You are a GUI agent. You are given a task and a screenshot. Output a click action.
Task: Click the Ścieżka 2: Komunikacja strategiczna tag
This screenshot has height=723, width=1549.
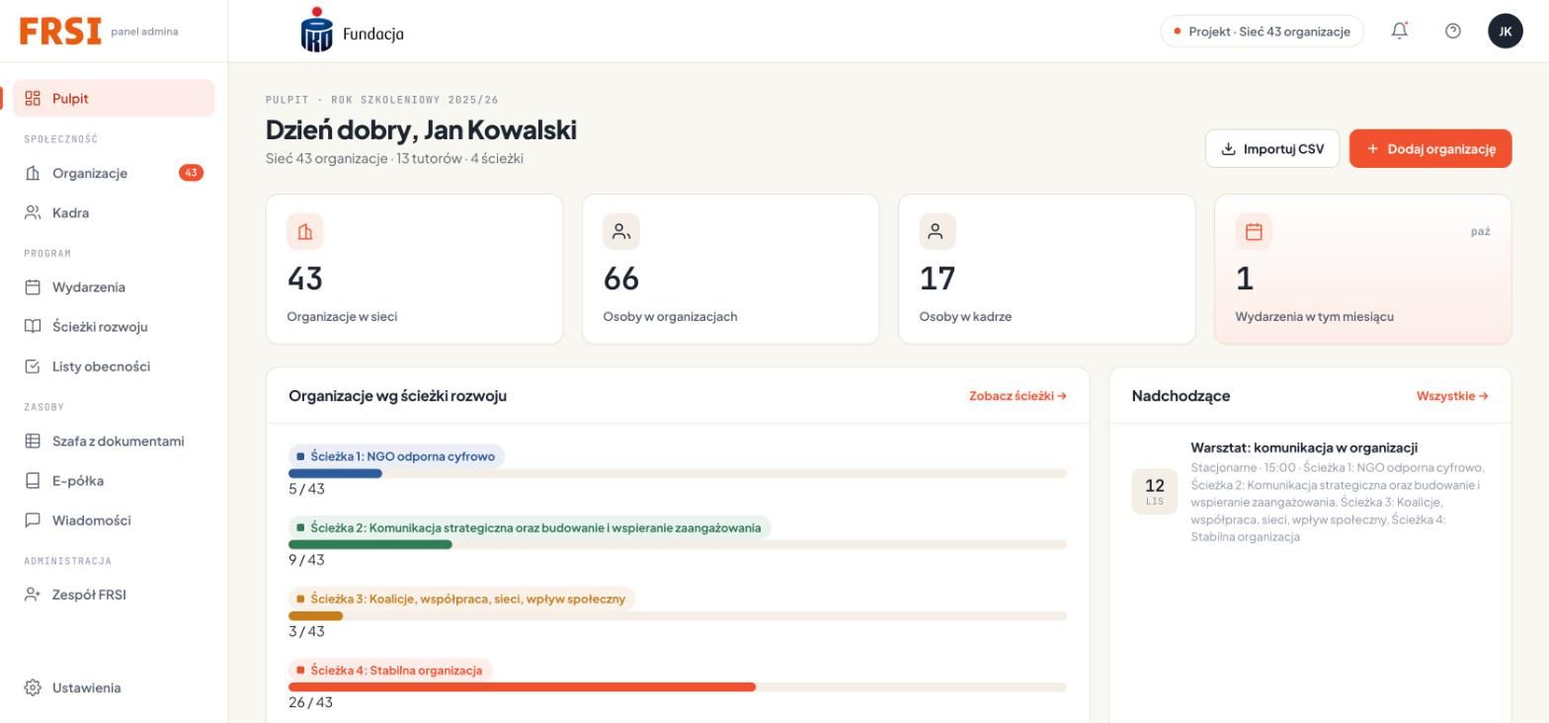click(x=530, y=527)
